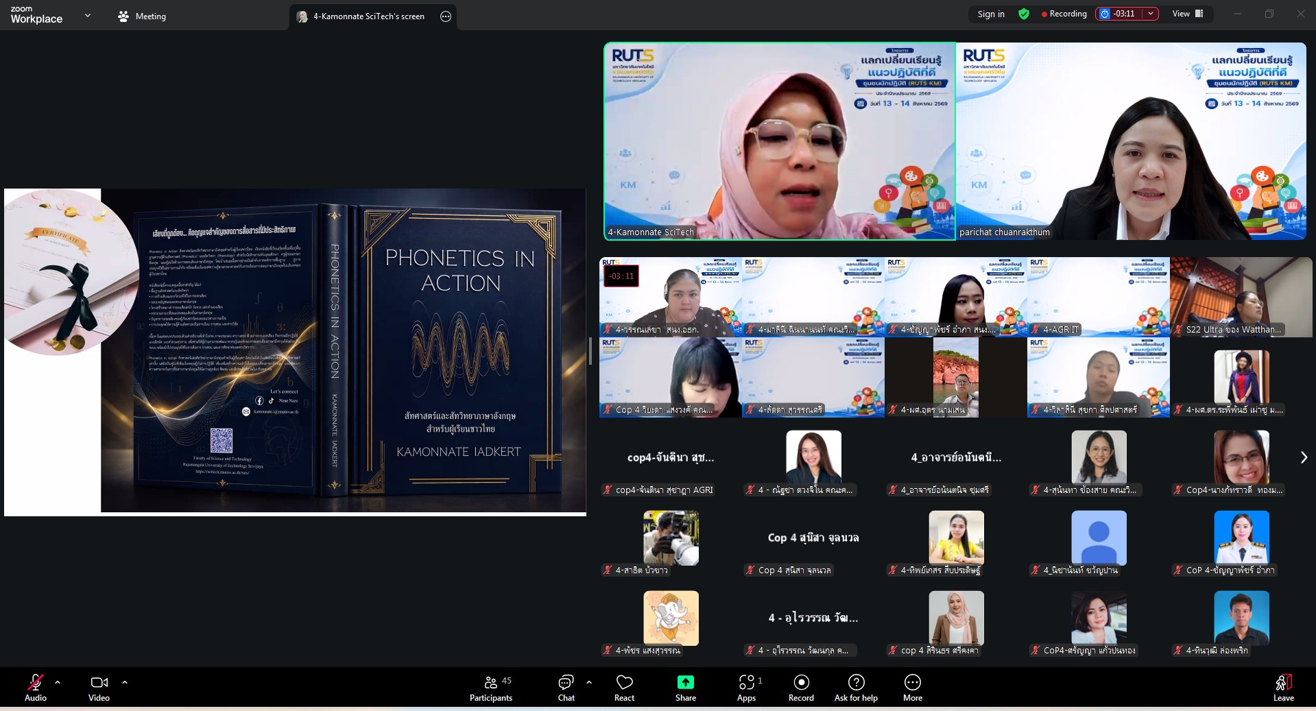
Task: Select CoP 4-ชัญญาพัชร์ uniform photo tile
Action: [x=1241, y=538]
